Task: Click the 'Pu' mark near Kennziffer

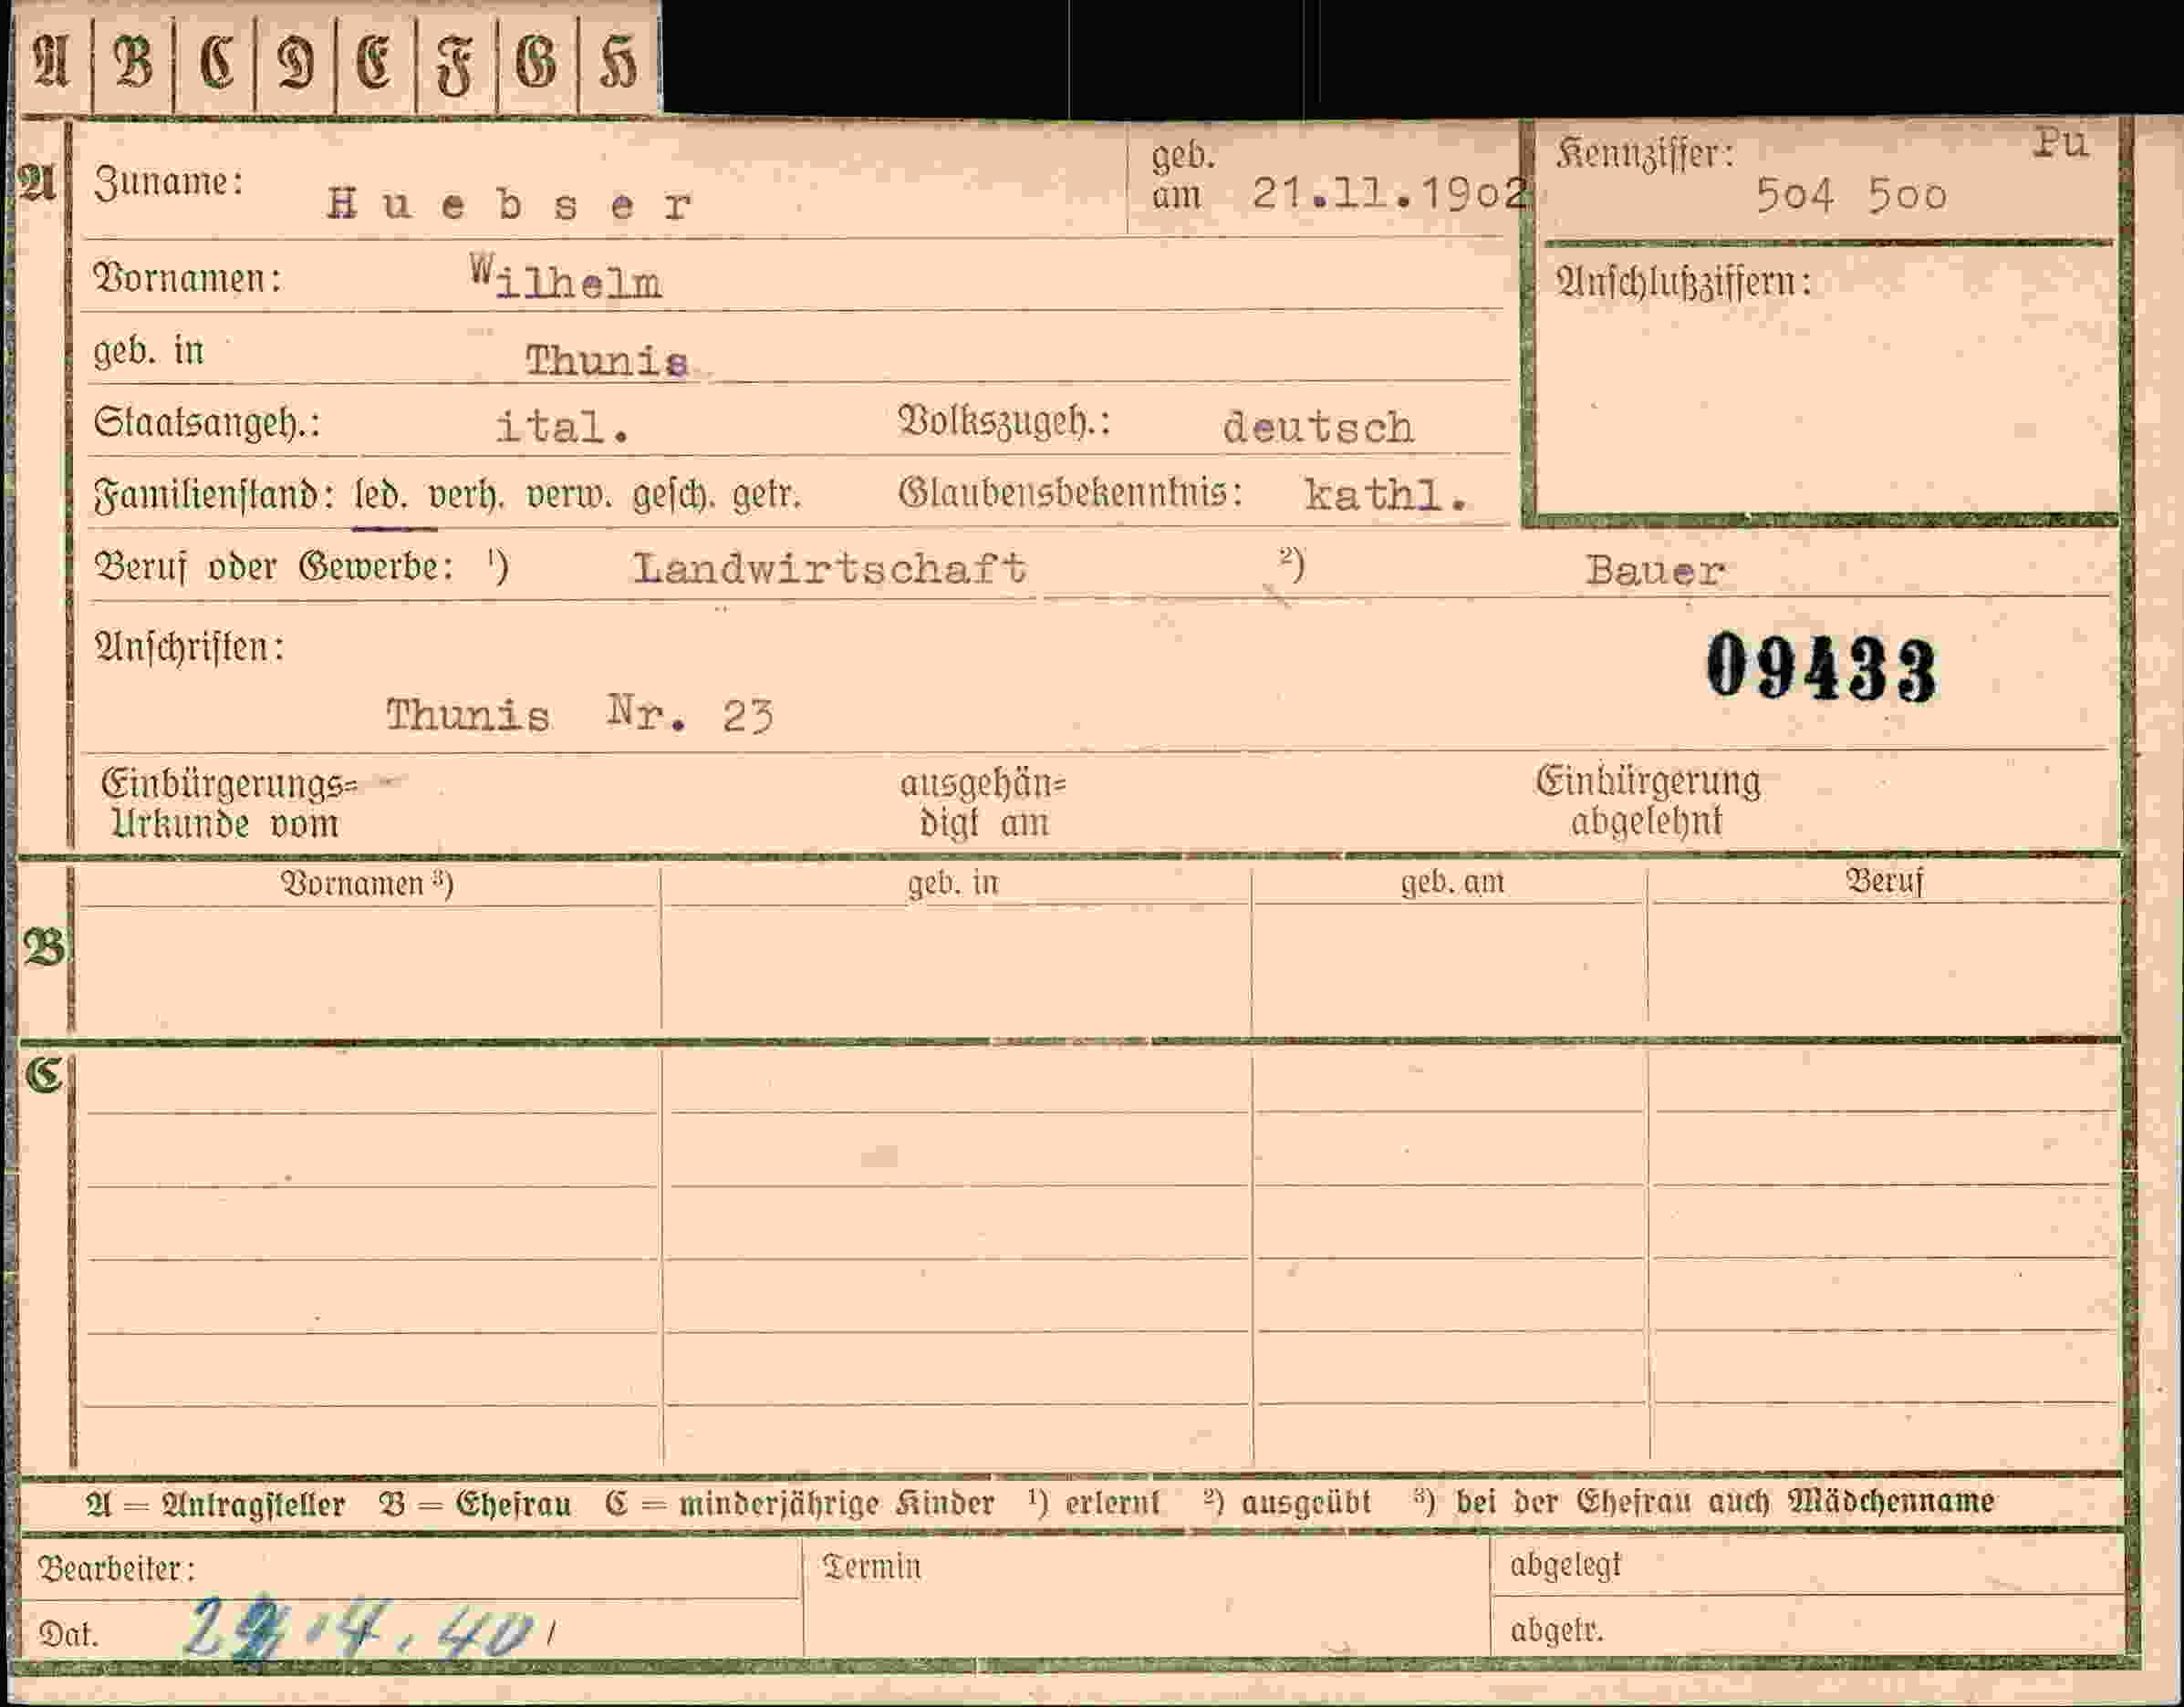Action: (2060, 143)
